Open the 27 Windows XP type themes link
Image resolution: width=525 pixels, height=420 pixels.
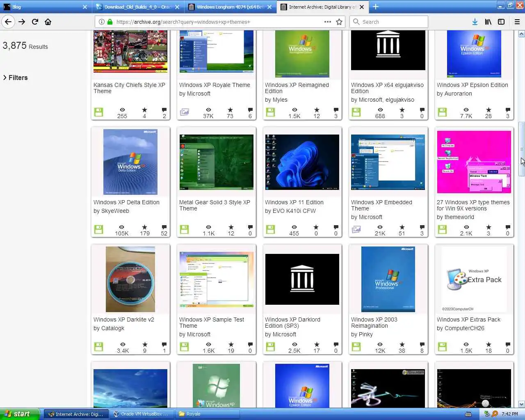pos(473,205)
